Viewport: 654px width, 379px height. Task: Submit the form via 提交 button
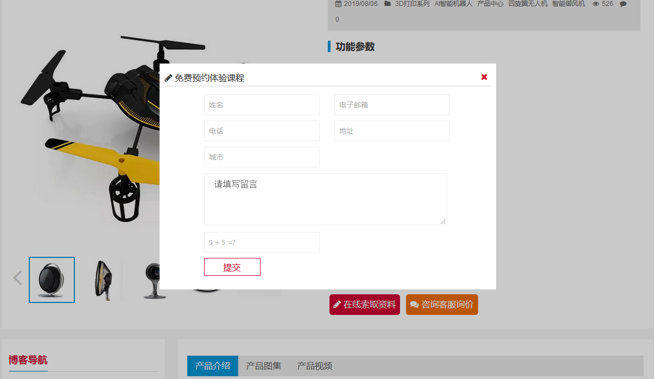click(x=232, y=267)
